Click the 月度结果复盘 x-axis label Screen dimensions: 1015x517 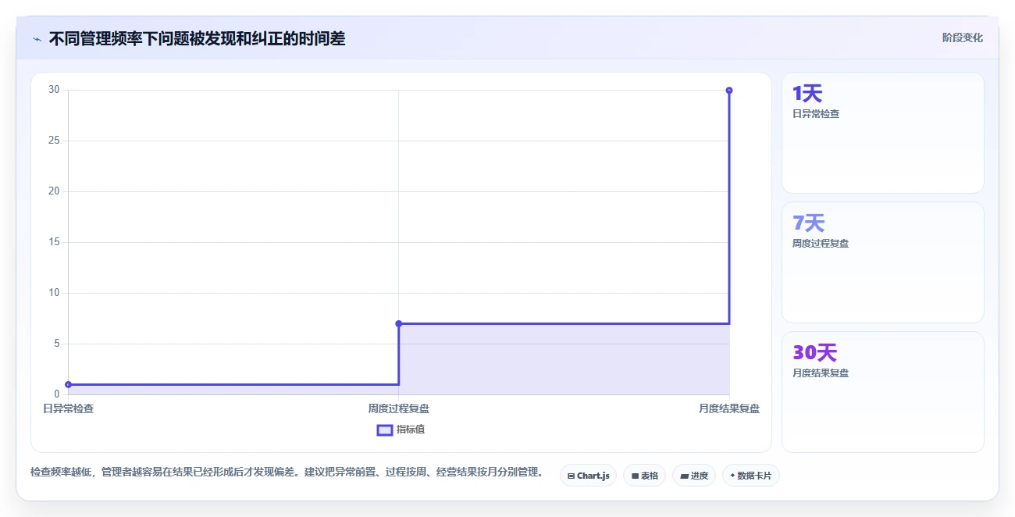[729, 408]
